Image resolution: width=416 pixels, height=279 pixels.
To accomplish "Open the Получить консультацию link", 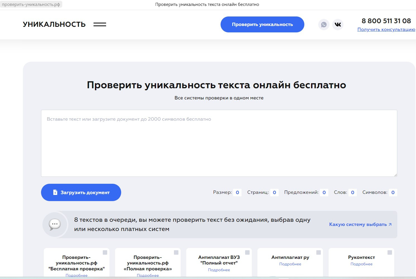I will click(386, 30).
